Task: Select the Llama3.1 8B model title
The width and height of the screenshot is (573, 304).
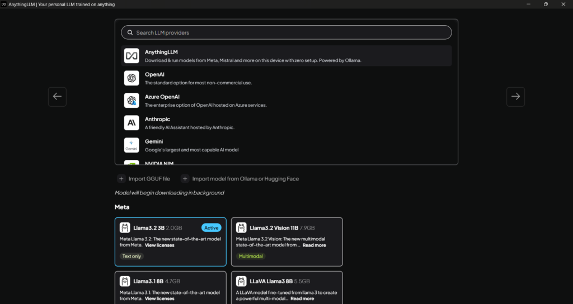Action: pyautogui.click(x=148, y=281)
